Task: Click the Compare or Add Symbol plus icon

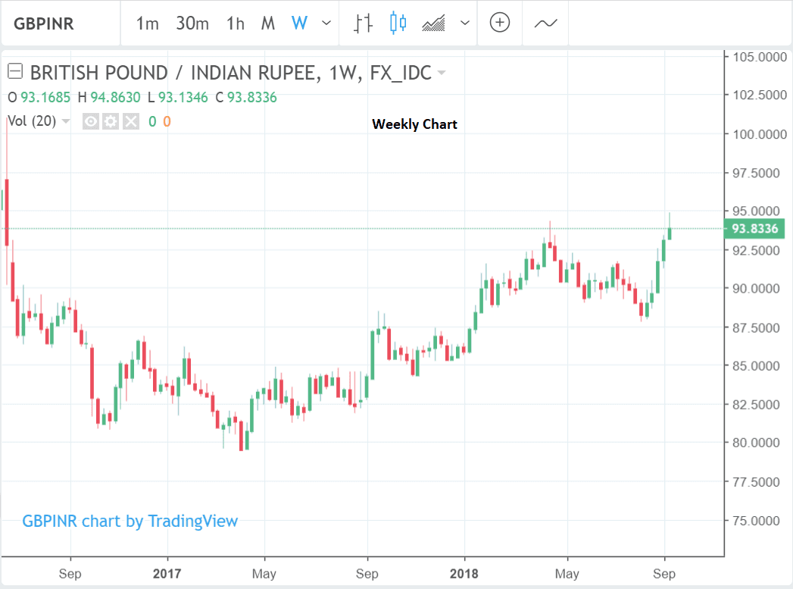Action: pos(499,23)
